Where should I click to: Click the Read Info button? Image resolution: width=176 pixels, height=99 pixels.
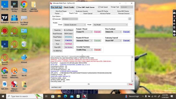(57, 30)
